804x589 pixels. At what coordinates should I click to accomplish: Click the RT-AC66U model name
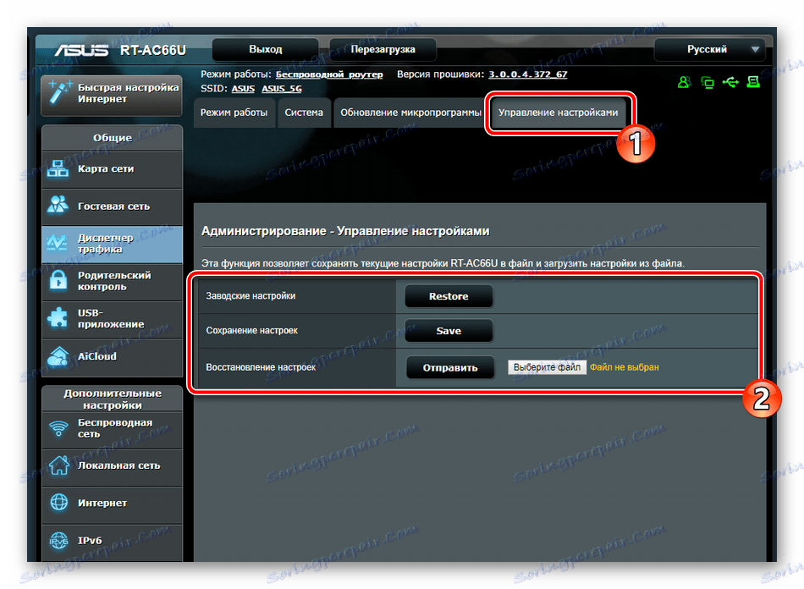pyautogui.click(x=153, y=50)
